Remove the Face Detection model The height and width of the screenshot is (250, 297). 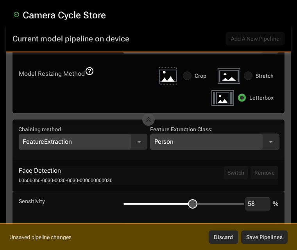click(265, 173)
